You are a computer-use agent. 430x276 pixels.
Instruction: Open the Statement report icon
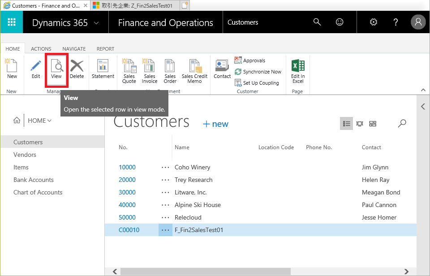click(103, 69)
